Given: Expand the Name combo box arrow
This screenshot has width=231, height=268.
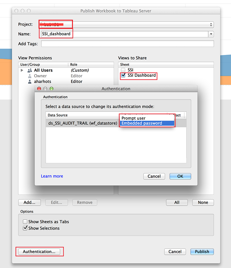Looking at the screenshot, I should (x=211, y=34).
